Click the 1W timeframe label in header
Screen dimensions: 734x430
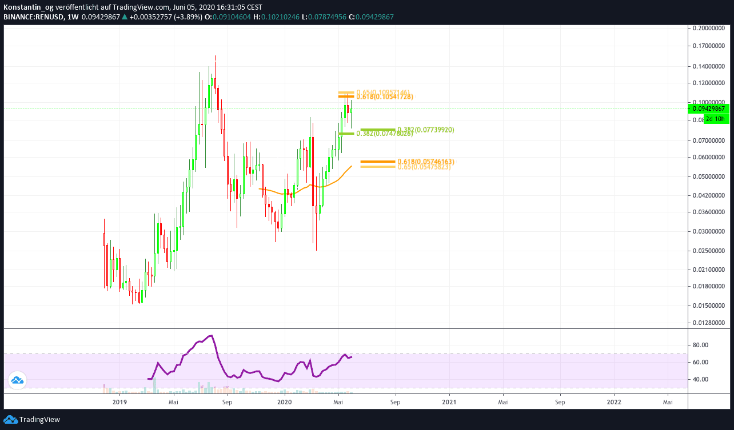pos(73,17)
